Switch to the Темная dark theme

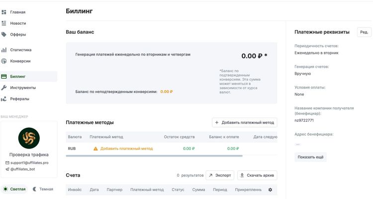point(42,189)
